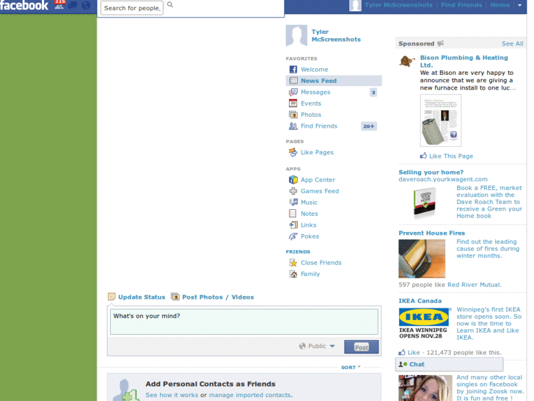Click the Search for people field
The height and width of the screenshot is (401, 534).
131,8
